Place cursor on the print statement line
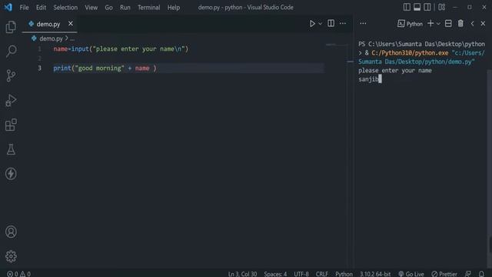The width and height of the screenshot is (492, 277). coord(105,68)
